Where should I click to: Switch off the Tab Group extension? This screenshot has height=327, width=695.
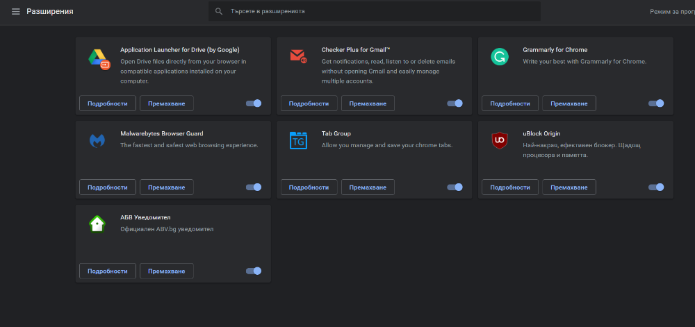pyautogui.click(x=455, y=187)
